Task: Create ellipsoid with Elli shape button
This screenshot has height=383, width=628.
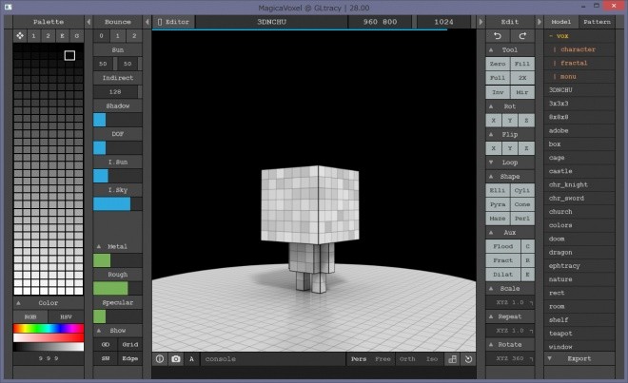Action: pos(498,190)
